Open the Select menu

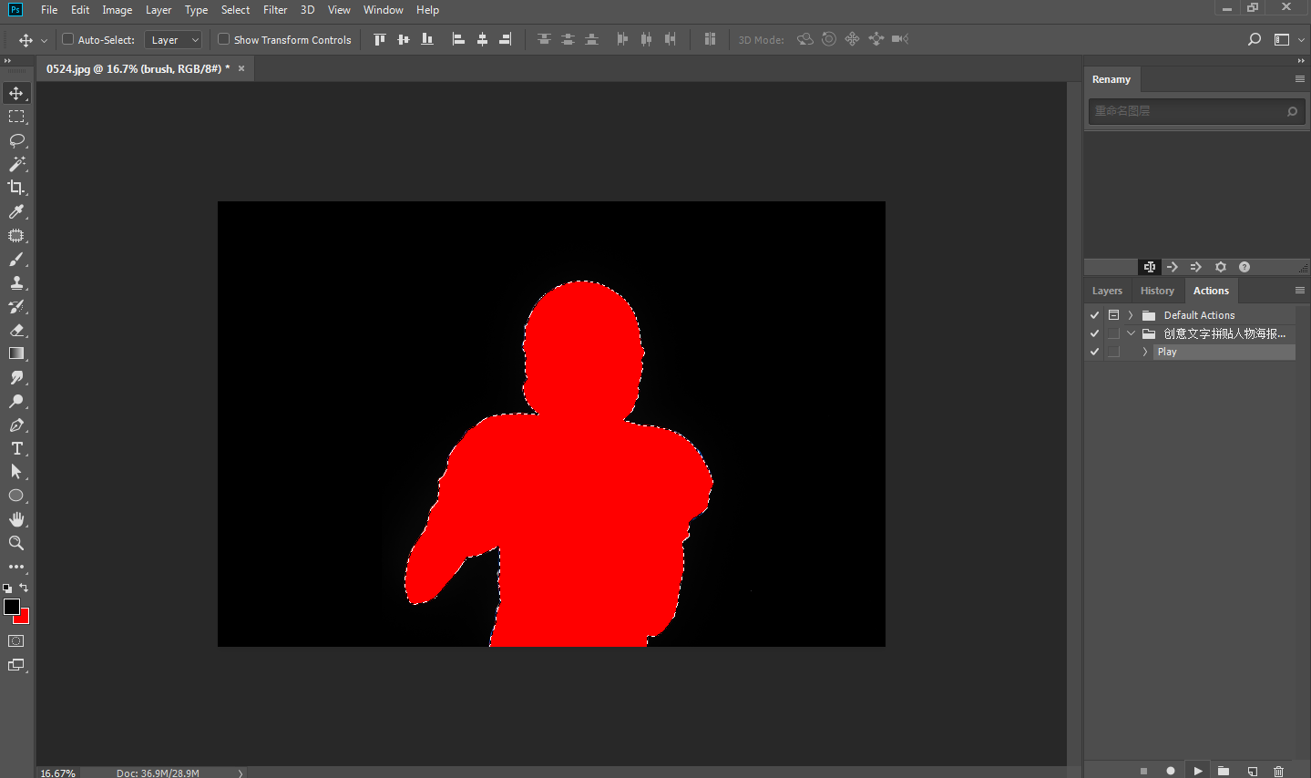click(x=235, y=10)
